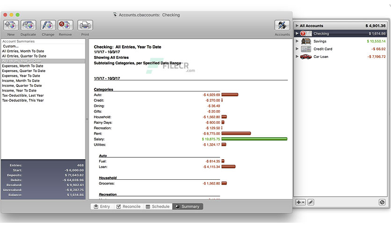
Task: Click the Car Loan balance -$ 7,196.72
Action: 377,57
